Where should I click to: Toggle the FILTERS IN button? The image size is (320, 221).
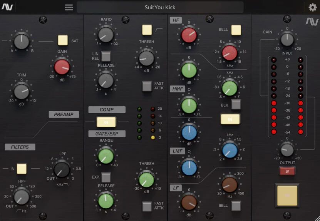(x=22, y=169)
